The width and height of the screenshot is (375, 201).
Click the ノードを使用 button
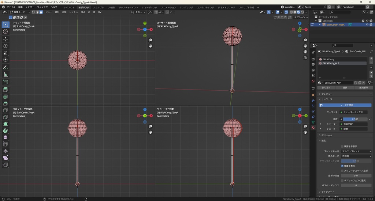click(346, 105)
